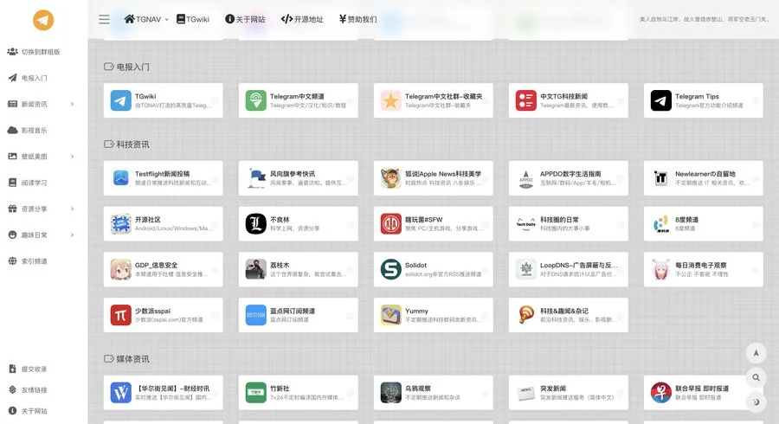
Task: Open the 科技圈的日常 channel card
Action: coord(569,224)
